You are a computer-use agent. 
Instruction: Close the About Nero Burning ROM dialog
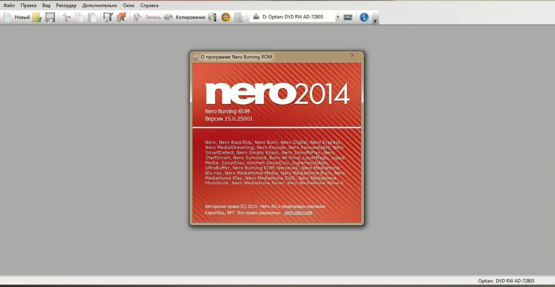tap(352, 55)
